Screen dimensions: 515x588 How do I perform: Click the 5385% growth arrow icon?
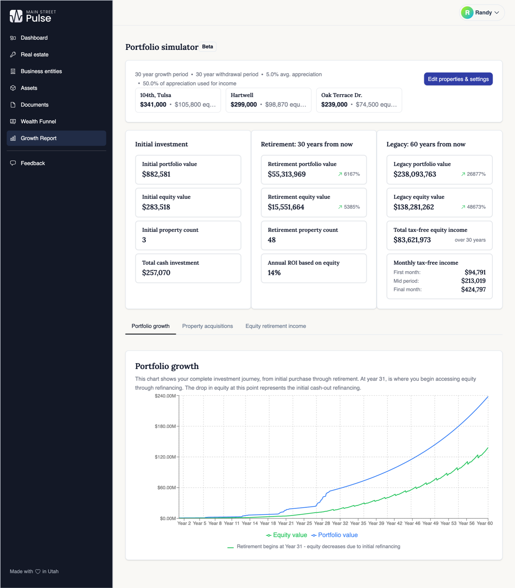[x=340, y=207]
